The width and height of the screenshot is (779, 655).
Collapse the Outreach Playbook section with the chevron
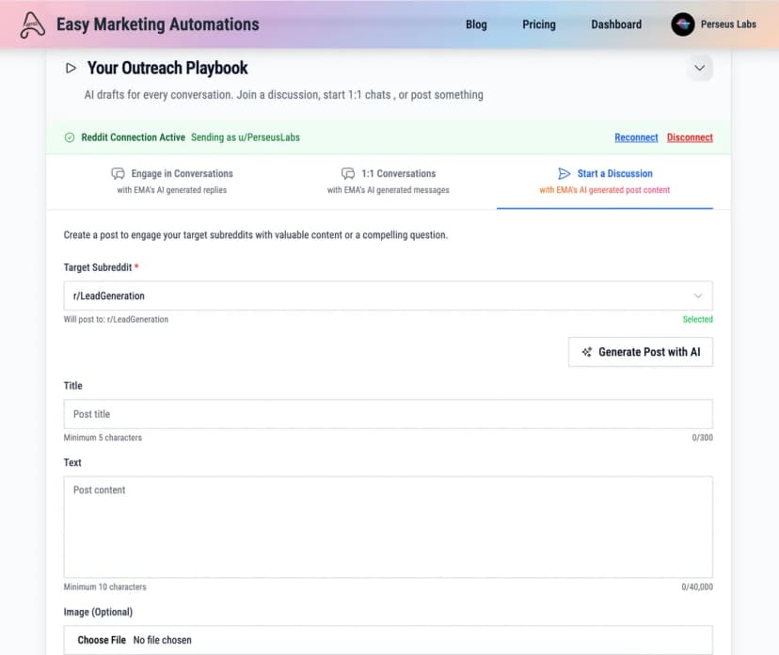click(700, 68)
